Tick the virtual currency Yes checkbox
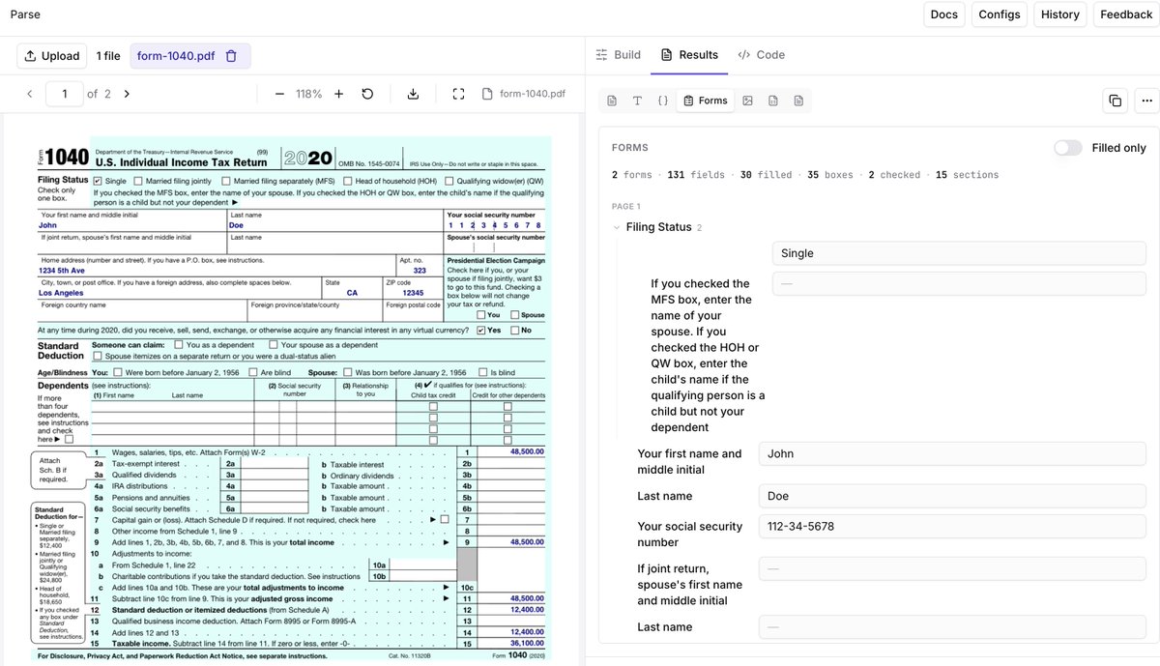Viewport: 1160px width, 666px height. pos(480,331)
